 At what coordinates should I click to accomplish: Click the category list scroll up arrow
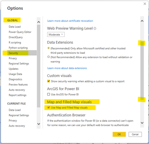(x=39, y=22)
